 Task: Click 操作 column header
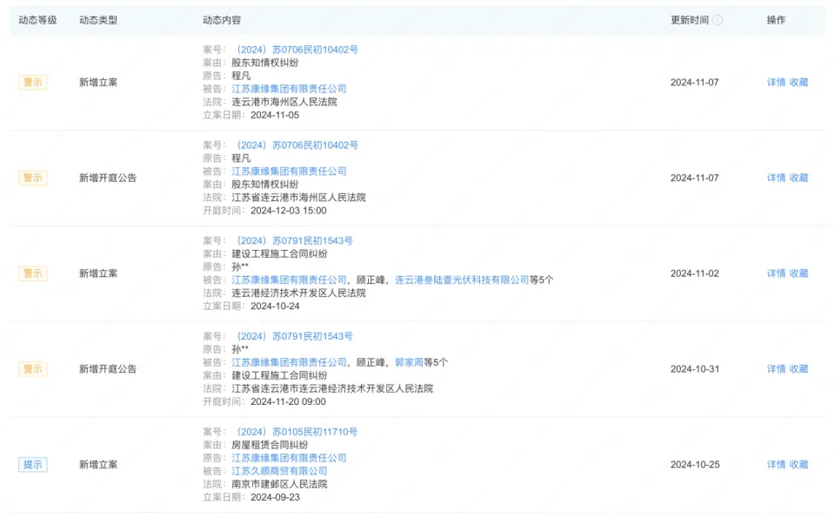click(776, 20)
